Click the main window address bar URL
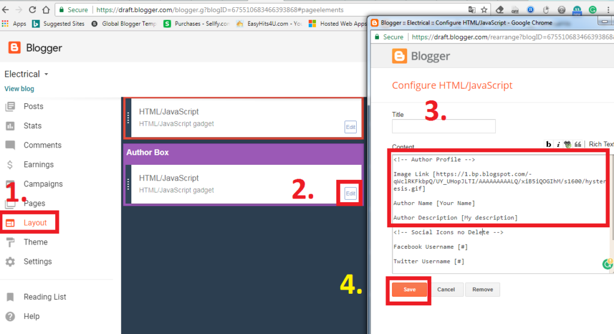The height and width of the screenshot is (334, 614). pyautogui.click(x=220, y=10)
